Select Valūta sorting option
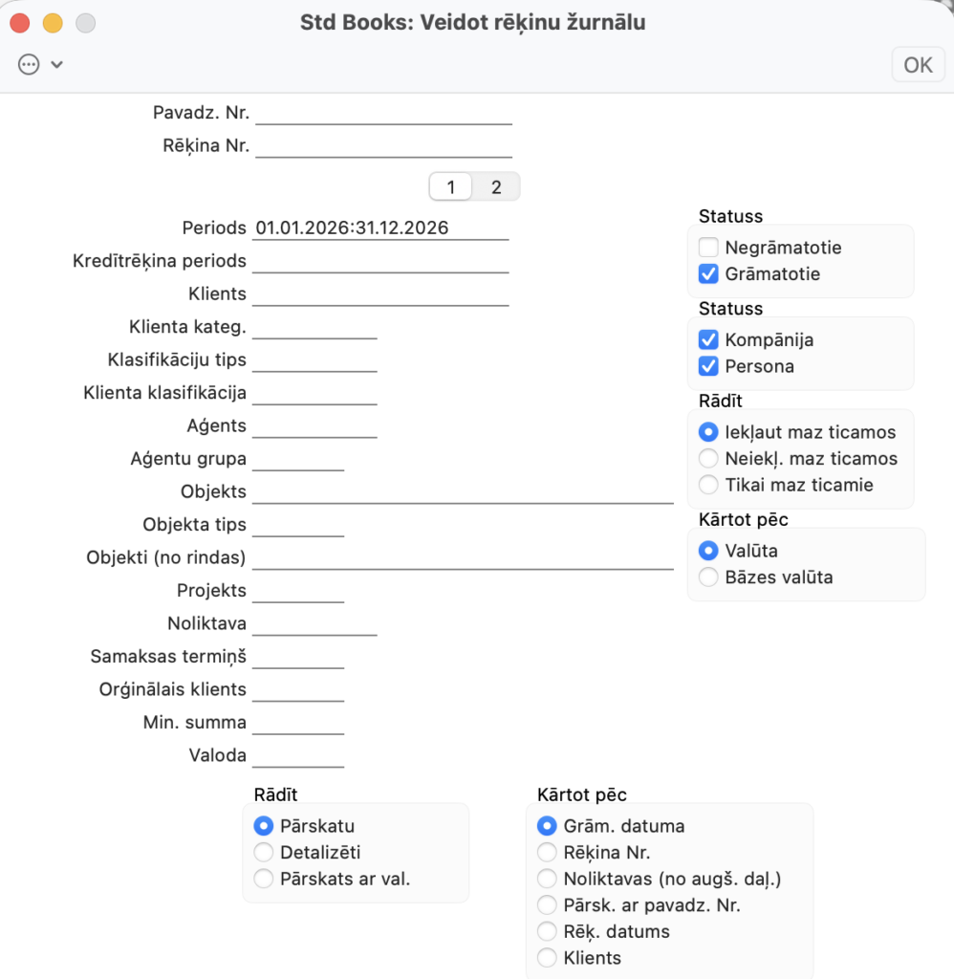Screen dimensions: 954x979 (708, 551)
